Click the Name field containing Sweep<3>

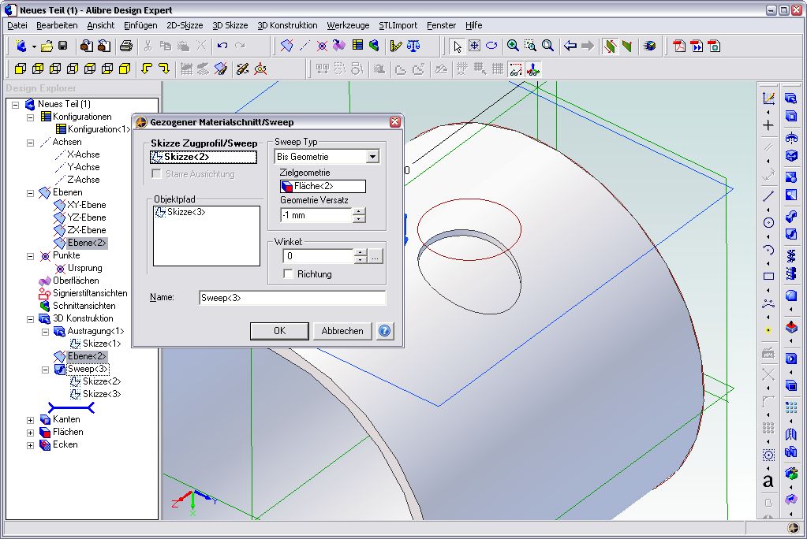pos(293,298)
